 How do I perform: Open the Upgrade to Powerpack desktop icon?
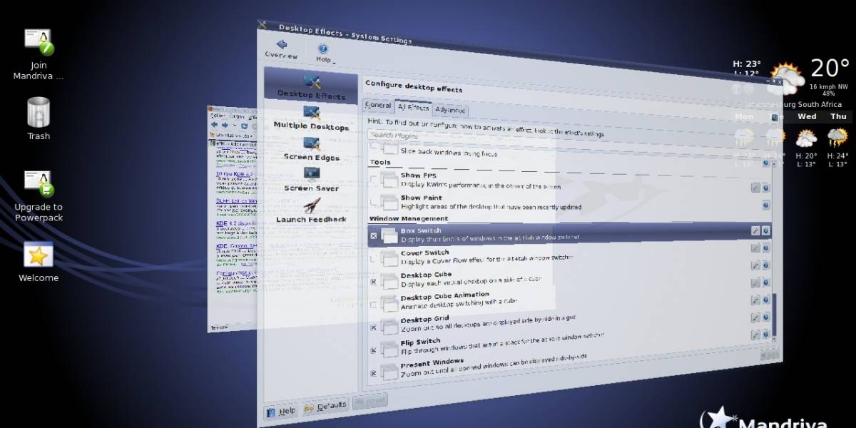[x=39, y=196]
